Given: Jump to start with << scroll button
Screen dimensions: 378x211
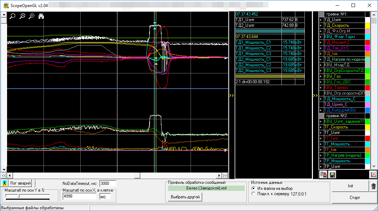Looking at the screenshot, I should point(4,176).
